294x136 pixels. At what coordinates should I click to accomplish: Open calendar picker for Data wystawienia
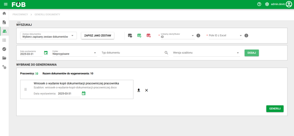pos(46,53)
